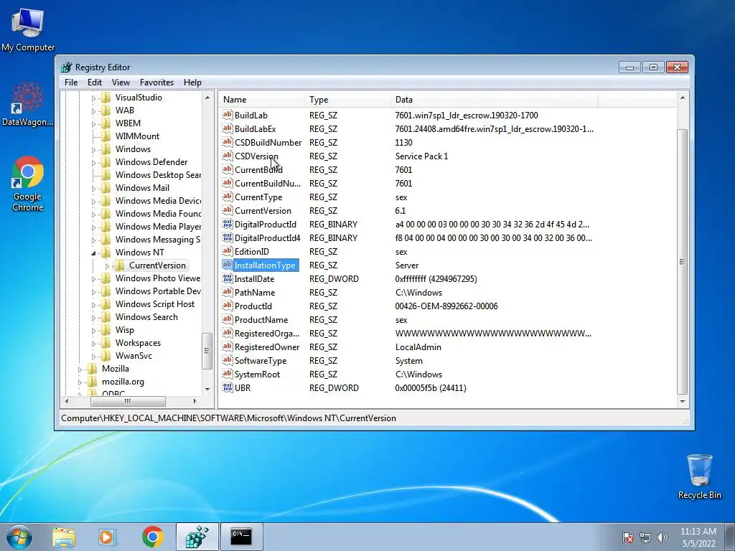
Task: Select Registry Editor taskbar button
Action: 197,537
